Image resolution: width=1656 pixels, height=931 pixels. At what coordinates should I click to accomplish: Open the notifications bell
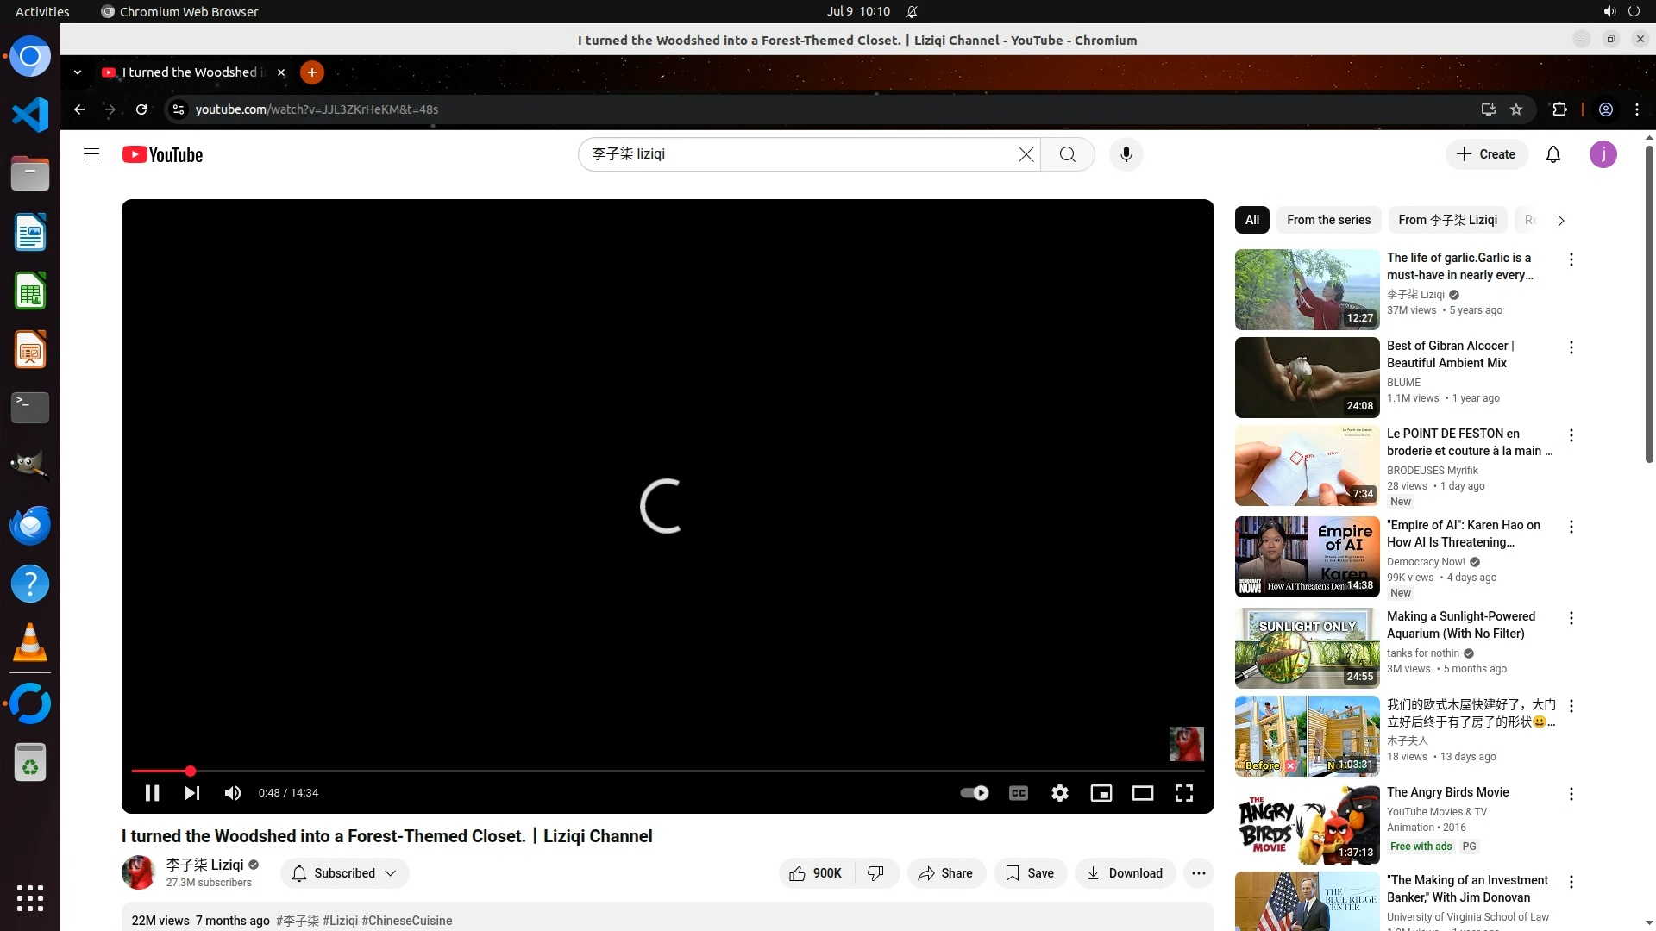1553,154
